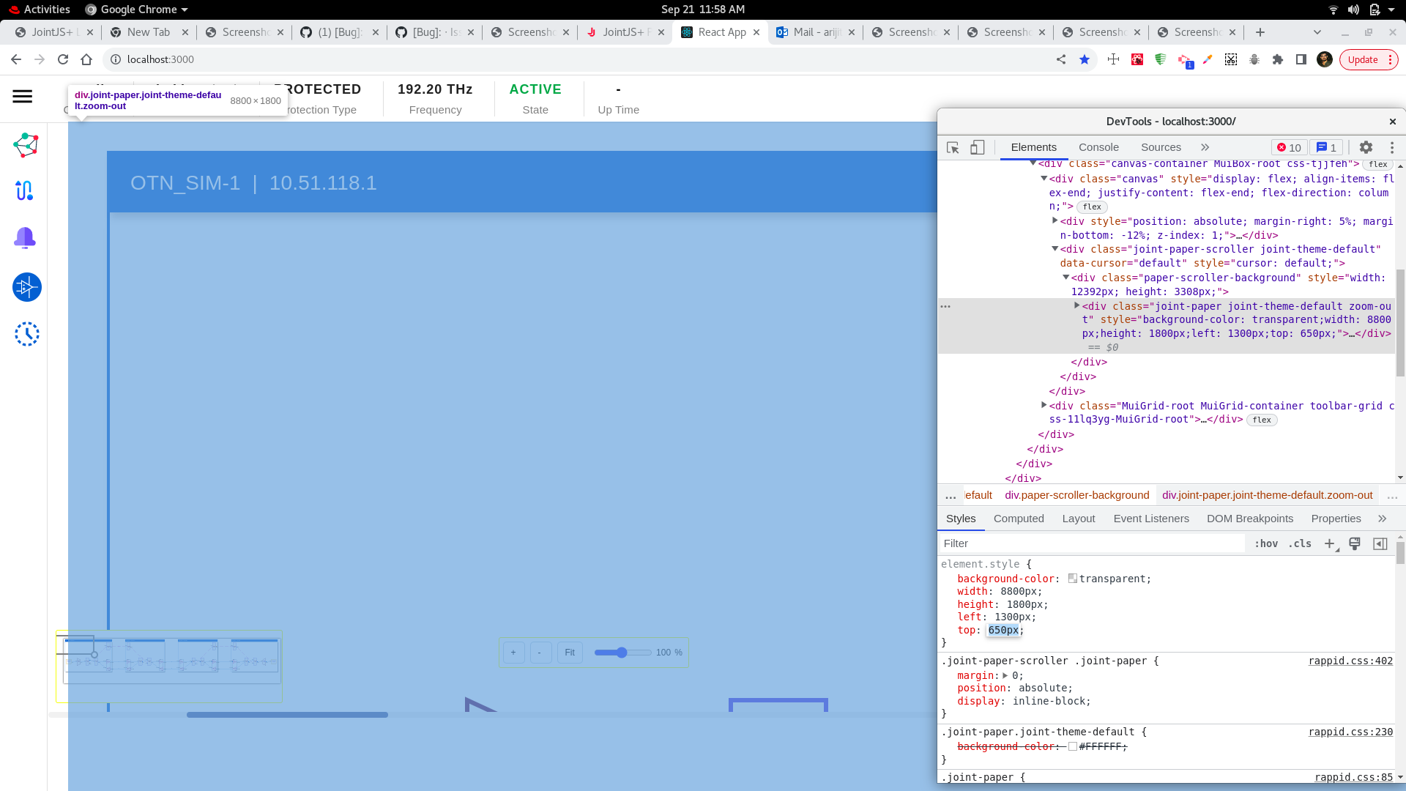Open the hamburger menu at top left
Viewport: 1406px width, 791px height.
pos(22,96)
